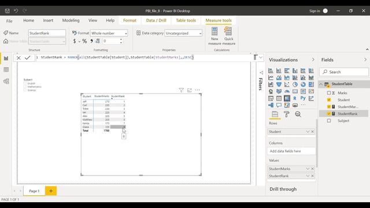Open the Format paint roller tab

click(x=287, y=114)
